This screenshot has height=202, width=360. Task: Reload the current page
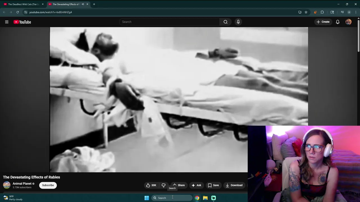pos(17,12)
